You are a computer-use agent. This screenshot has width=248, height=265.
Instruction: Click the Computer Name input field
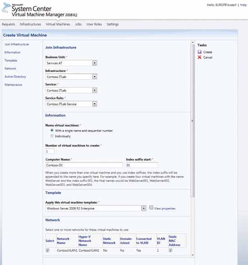(84, 165)
